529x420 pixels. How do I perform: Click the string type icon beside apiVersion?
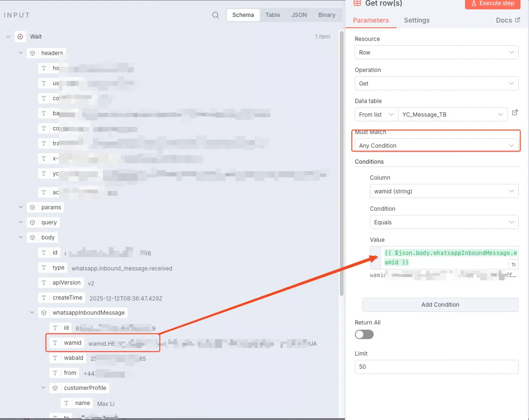tap(44, 283)
